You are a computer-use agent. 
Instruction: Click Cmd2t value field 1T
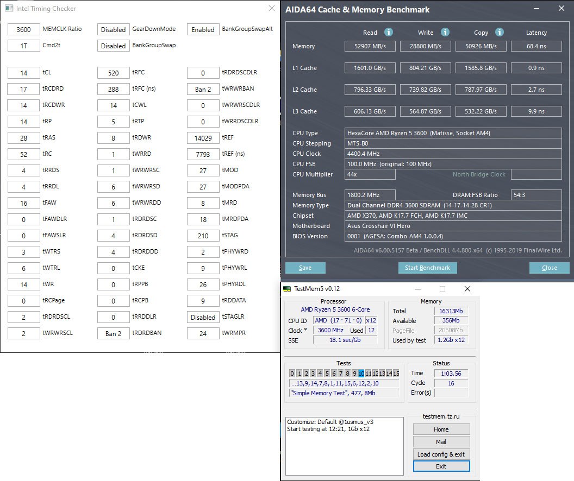coord(24,46)
